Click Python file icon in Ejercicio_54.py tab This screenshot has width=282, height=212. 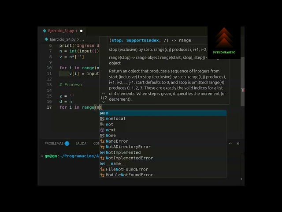click(x=45, y=31)
